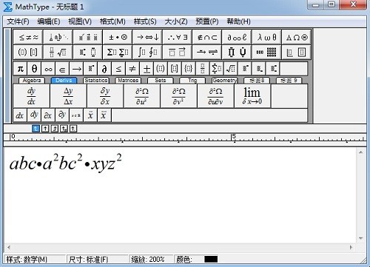
Task: Switch to Statistics tab
Action: (x=96, y=81)
